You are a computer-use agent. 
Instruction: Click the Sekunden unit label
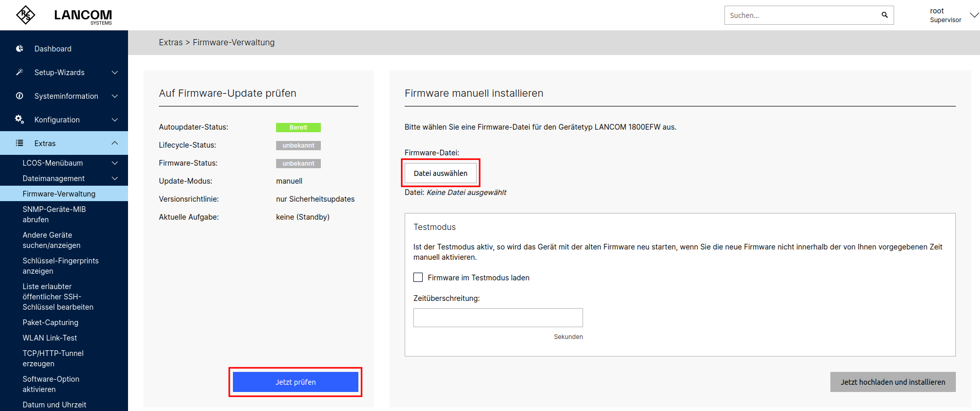[568, 337]
